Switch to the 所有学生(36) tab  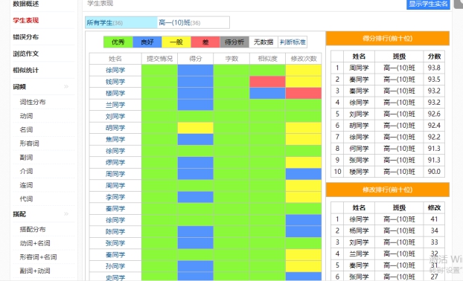121,23
